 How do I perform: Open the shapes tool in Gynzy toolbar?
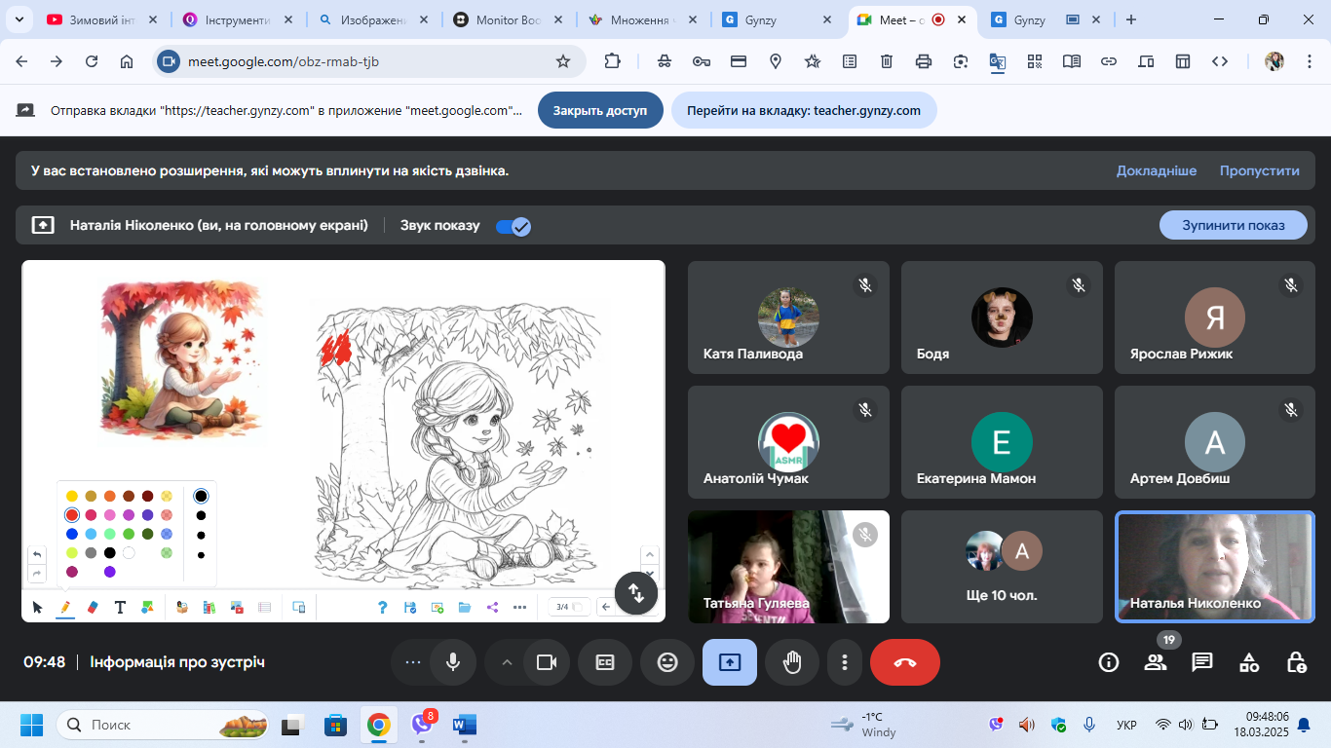click(x=147, y=607)
